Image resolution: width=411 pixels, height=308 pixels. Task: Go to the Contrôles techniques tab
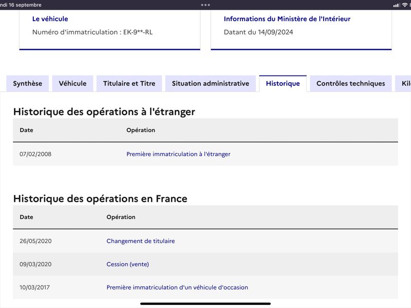point(351,84)
